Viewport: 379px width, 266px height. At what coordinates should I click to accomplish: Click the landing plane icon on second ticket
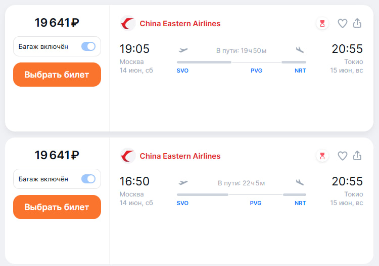[300, 182]
